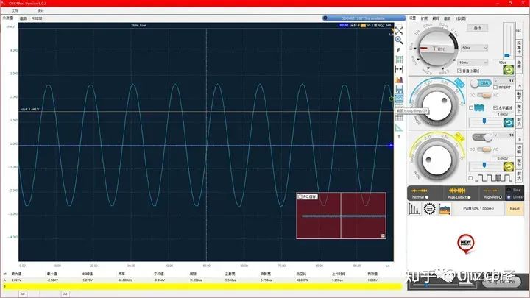Open the 10ms dropdown under timebase

(x=473, y=63)
